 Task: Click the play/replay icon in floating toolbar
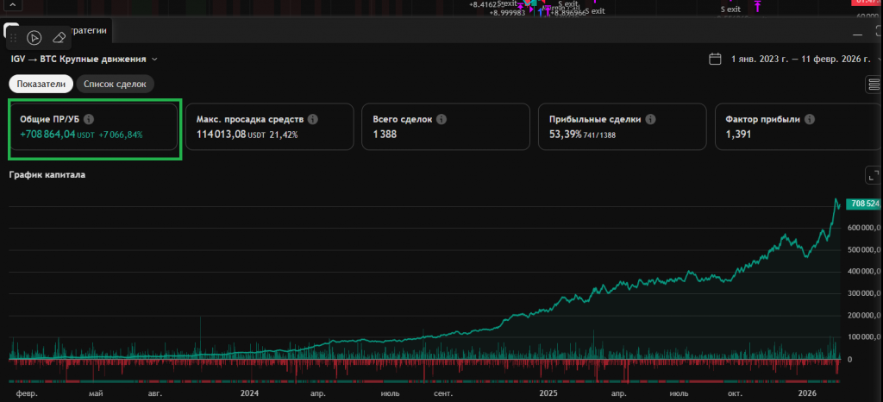click(x=34, y=37)
